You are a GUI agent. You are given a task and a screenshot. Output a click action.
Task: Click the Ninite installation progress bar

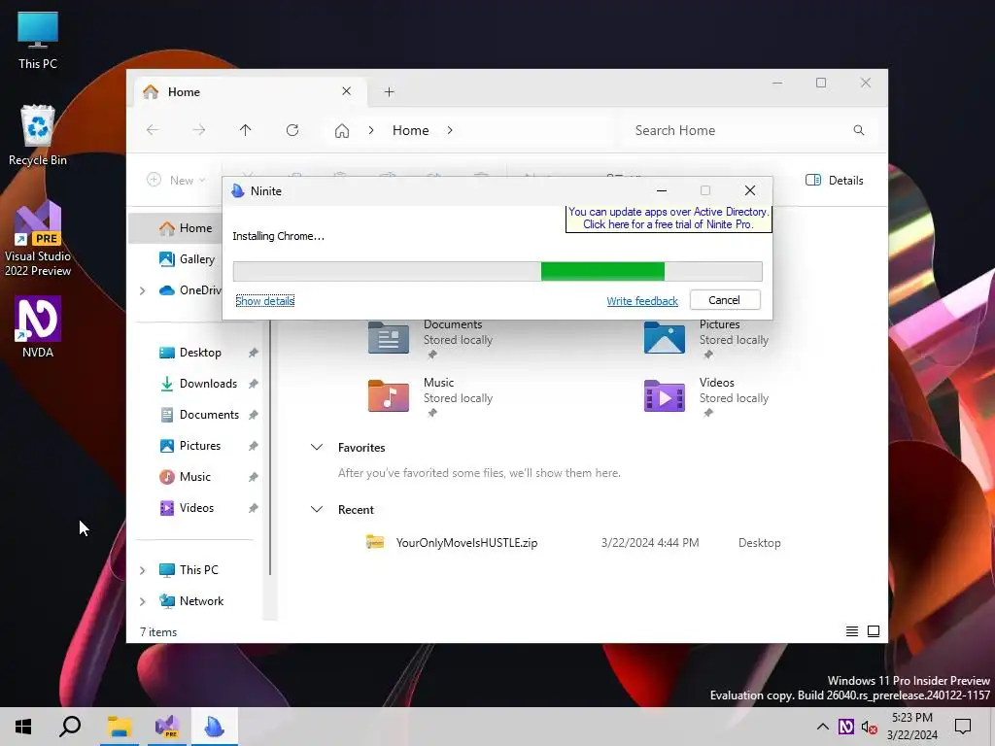click(x=497, y=271)
